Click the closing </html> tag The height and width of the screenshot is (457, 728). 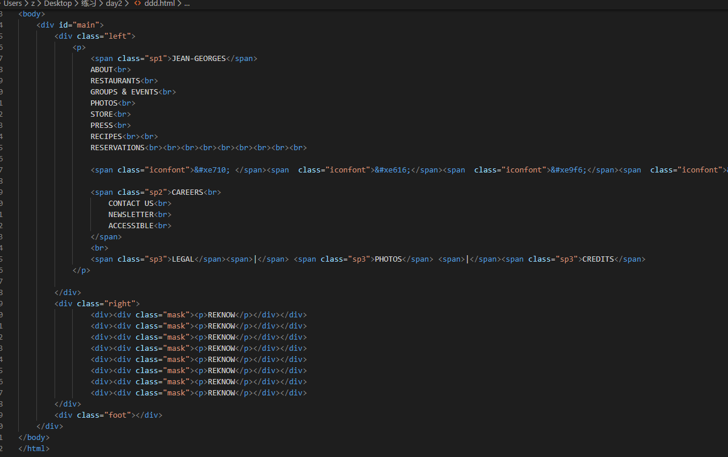pos(34,449)
